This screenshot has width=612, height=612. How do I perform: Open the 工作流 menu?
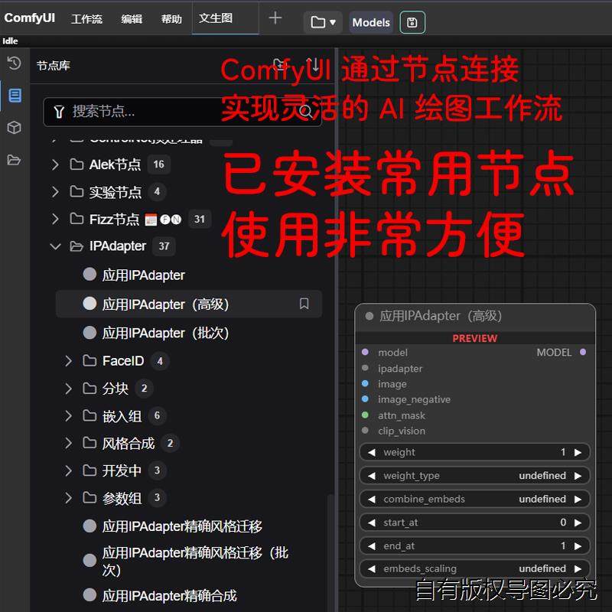tap(86, 18)
